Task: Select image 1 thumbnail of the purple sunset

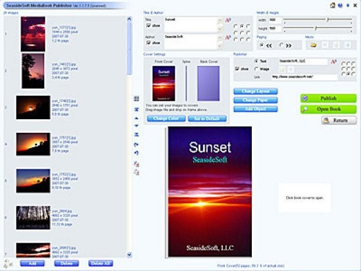Action: pos(33,34)
